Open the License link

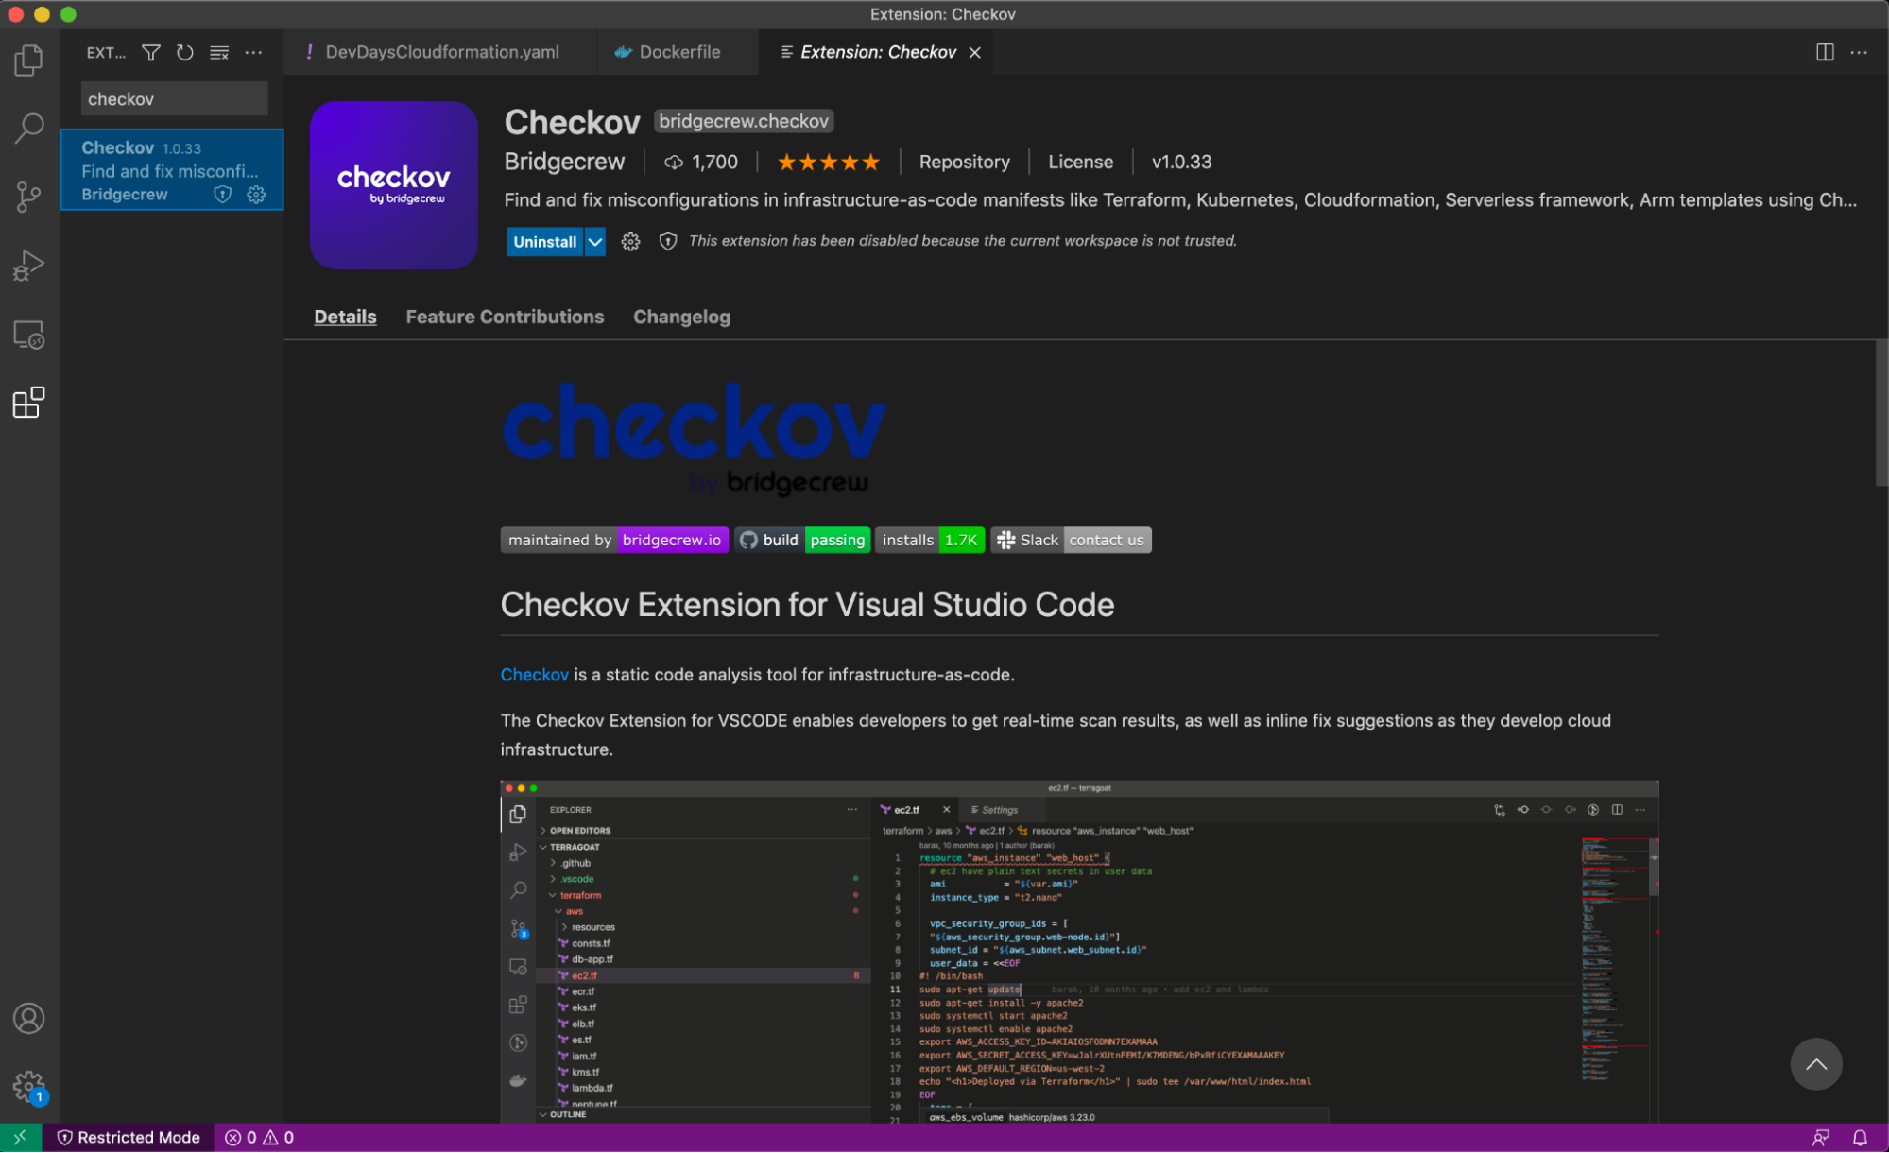pos(1080,163)
